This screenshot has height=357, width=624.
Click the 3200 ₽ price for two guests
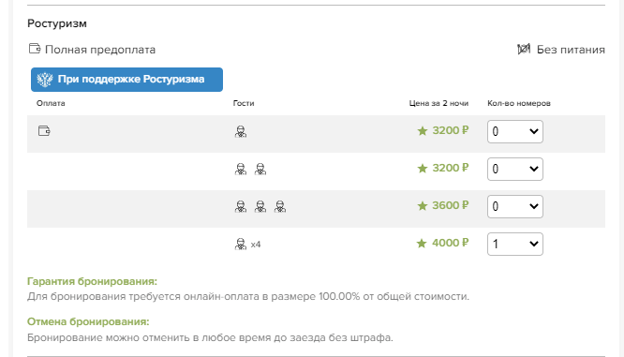[x=451, y=168]
